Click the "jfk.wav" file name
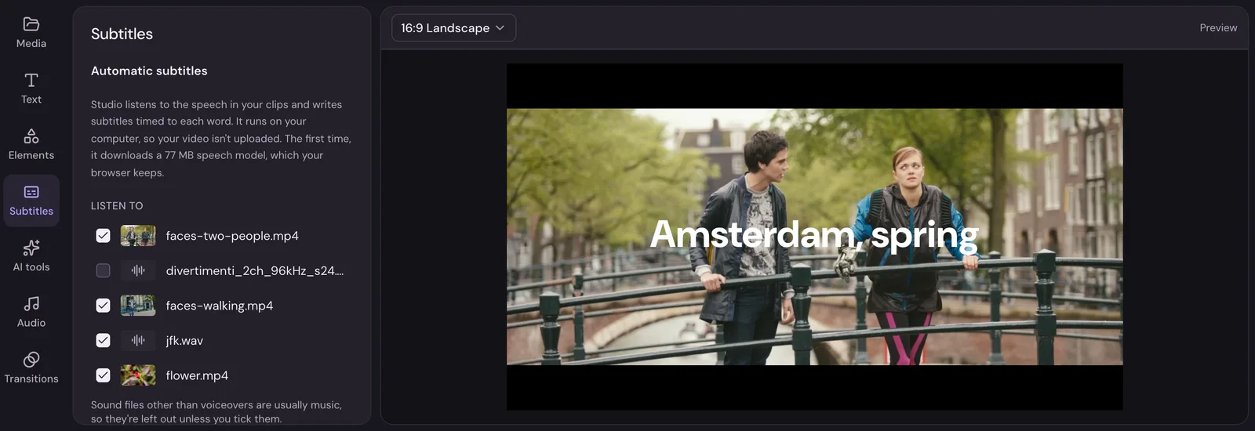Viewport: 1255px width, 431px height. (184, 341)
